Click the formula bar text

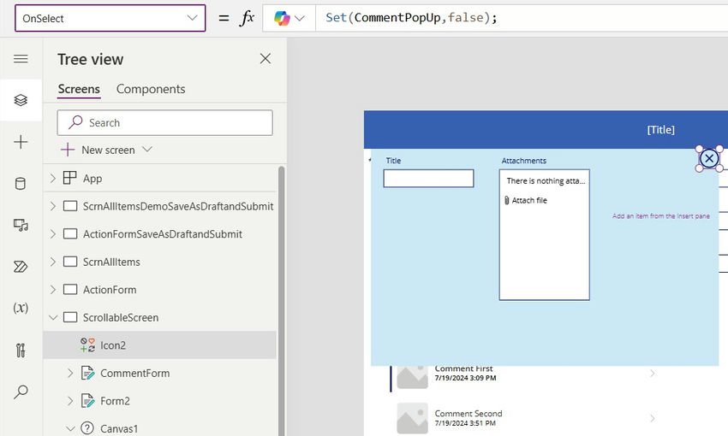coord(411,18)
